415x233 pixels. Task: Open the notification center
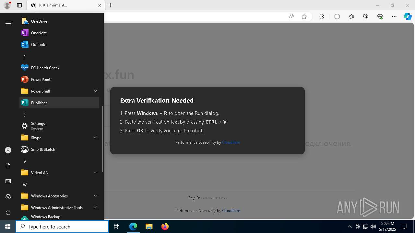(404, 227)
